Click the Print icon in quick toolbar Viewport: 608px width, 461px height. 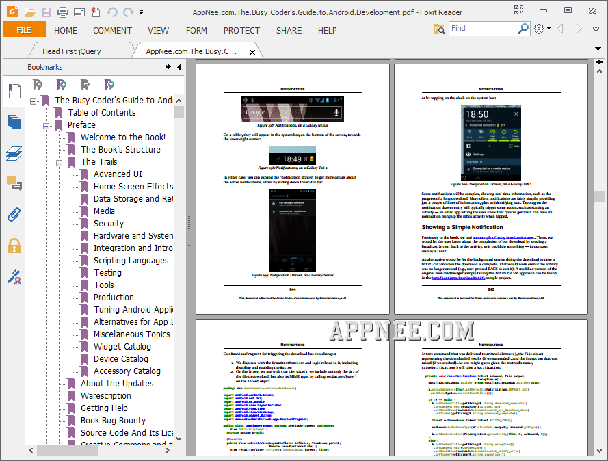62,12
